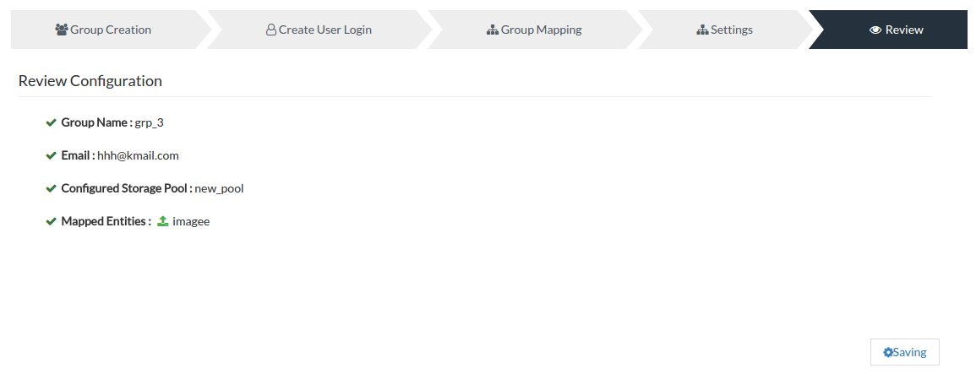Image resolution: width=976 pixels, height=374 pixels.
Task: Click the user outline icon beside Create User Login
Action: click(x=270, y=30)
